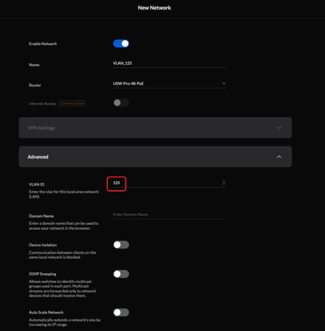The height and width of the screenshot is (331, 325).
Task: Click the Advanced section header label
Action: click(x=38, y=157)
